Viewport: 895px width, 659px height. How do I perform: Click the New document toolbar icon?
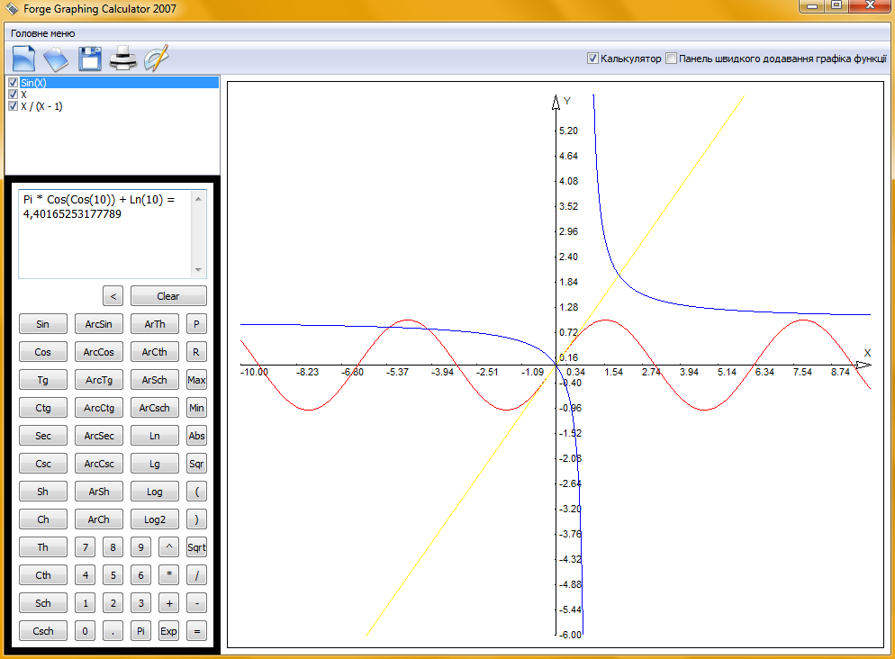tap(23, 59)
